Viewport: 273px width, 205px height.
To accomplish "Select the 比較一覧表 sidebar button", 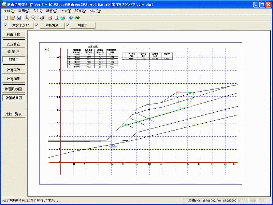I will pyautogui.click(x=14, y=114).
